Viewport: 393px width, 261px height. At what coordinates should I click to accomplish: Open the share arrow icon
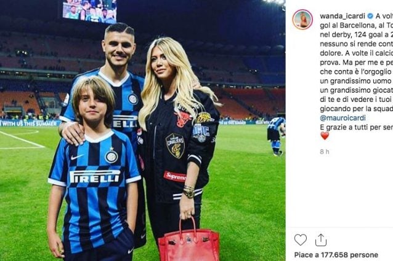pos(321,240)
